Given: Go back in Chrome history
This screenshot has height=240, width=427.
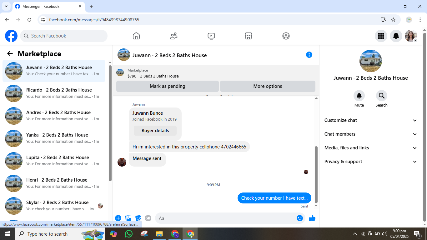Looking at the screenshot, I should coord(7,20).
